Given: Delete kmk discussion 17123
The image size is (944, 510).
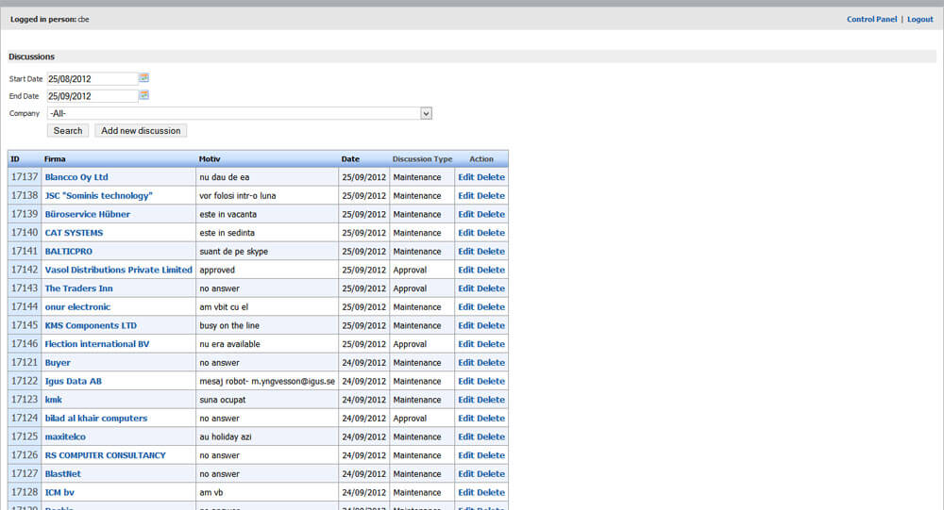Looking at the screenshot, I should coord(491,400).
